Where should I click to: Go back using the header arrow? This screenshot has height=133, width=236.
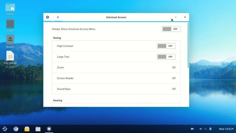click(58, 17)
